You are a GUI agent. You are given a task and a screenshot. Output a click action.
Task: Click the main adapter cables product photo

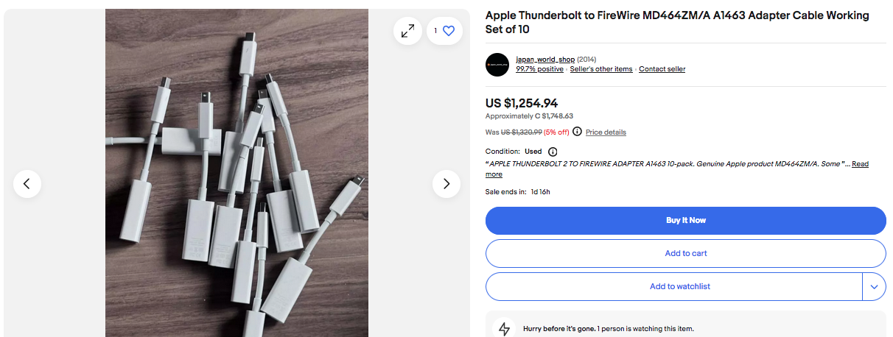237,173
